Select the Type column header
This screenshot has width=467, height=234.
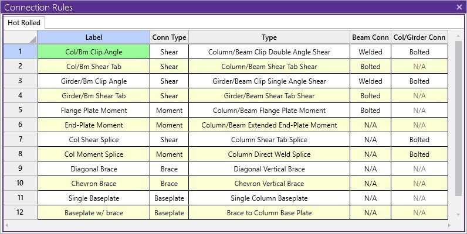tap(269, 37)
